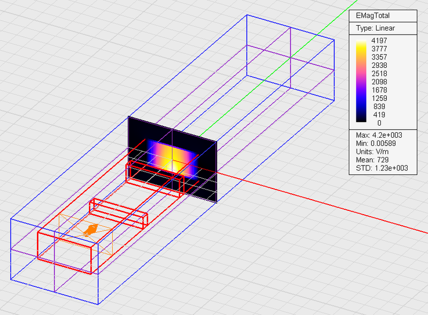Screen dimensions: 428x315
Task: Select the 'Units: V/m' legend text
Action: (x=376, y=152)
